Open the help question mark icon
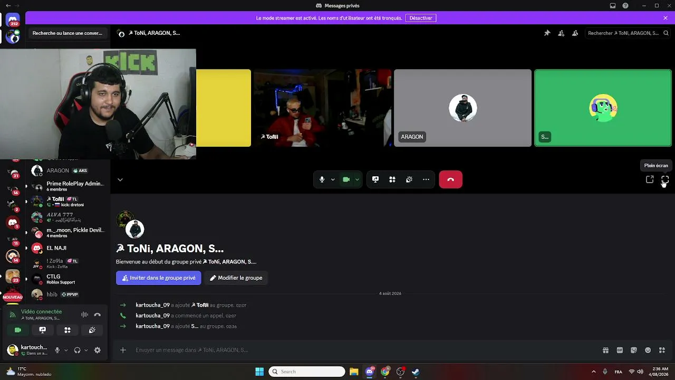 [625, 6]
